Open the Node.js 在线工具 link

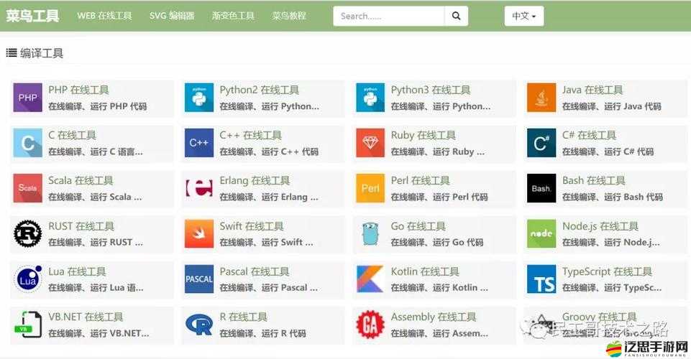click(x=600, y=226)
